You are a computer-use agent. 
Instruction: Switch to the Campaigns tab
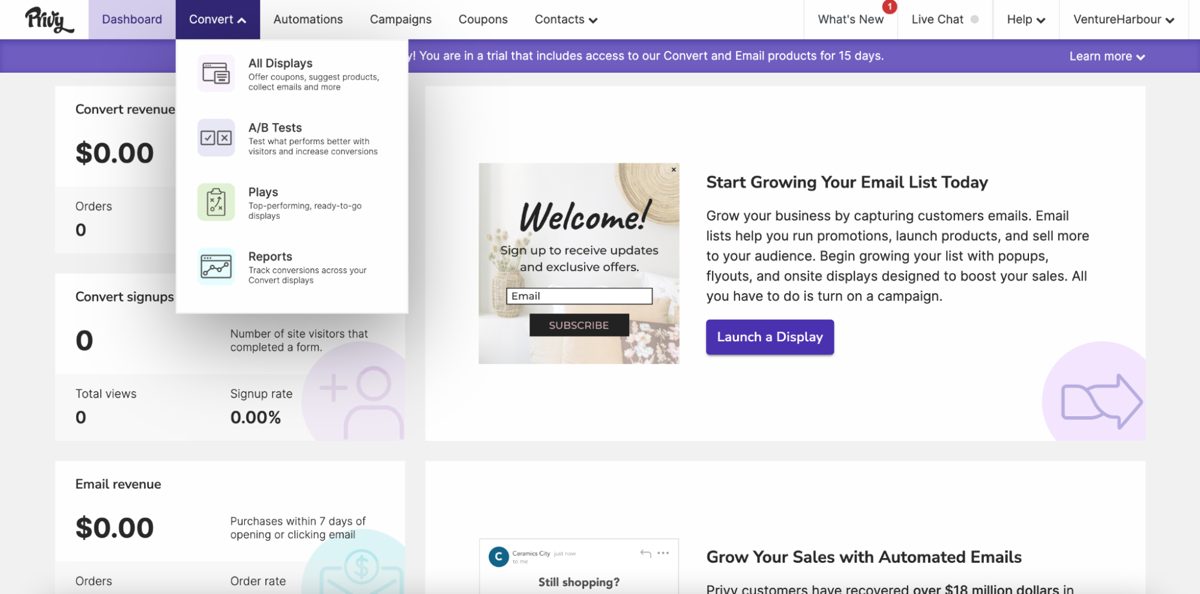tap(400, 19)
